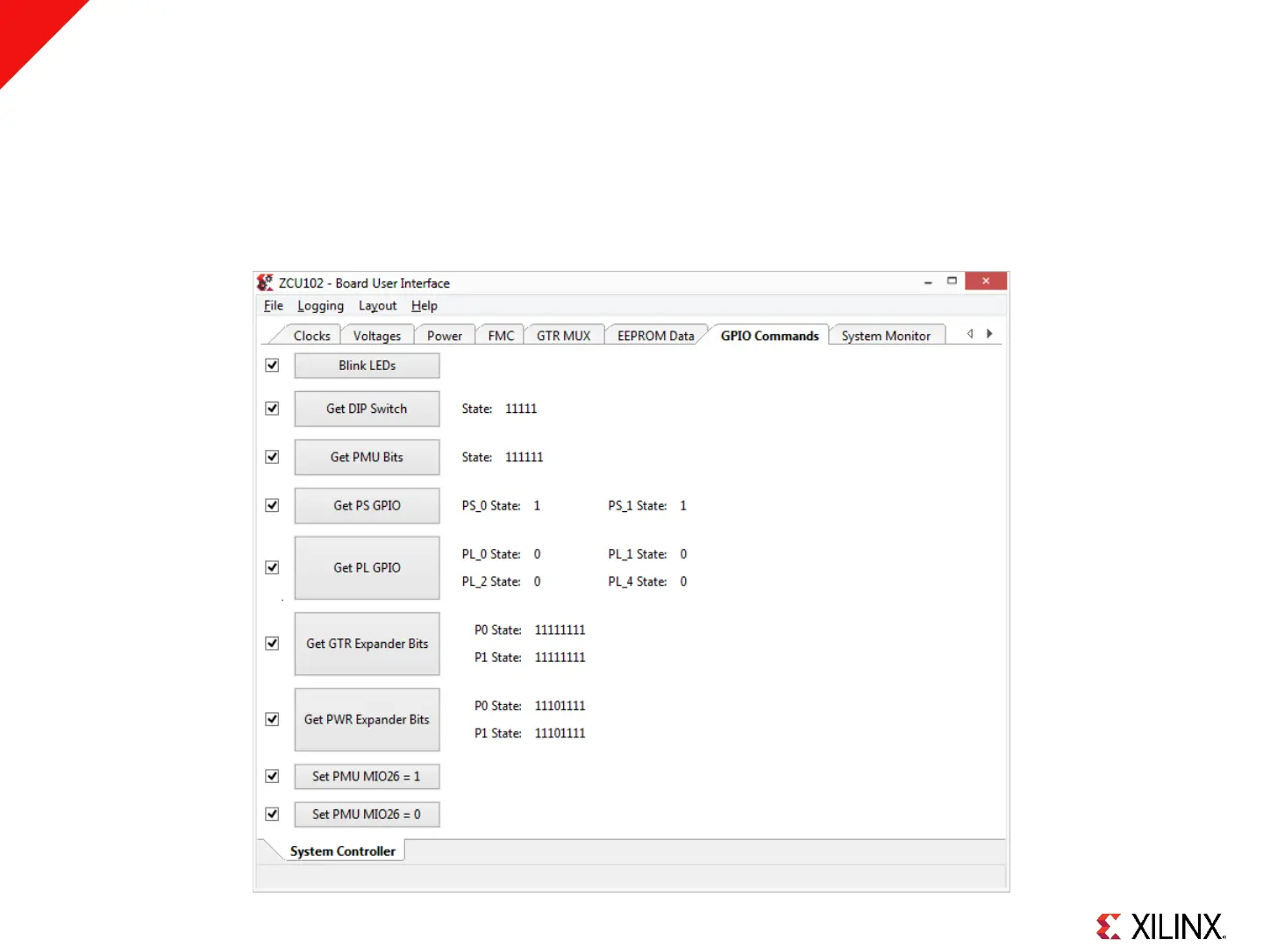Toggle the Get DIP Switch checkbox

(x=272, y=409)
